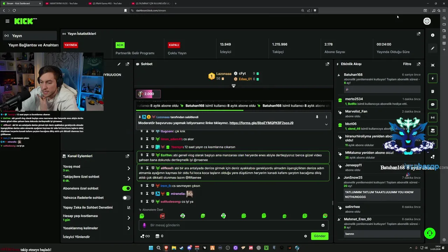Switch to the TAZMİNAT İÇİN BULUNDUĞU tab

click(150, 3)
